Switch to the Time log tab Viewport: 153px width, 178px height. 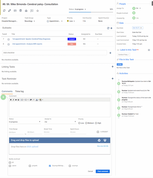[x=19, y=91]
